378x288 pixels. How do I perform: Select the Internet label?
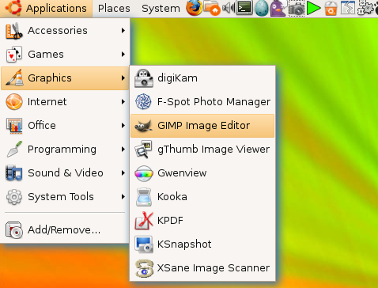point(47,102)
